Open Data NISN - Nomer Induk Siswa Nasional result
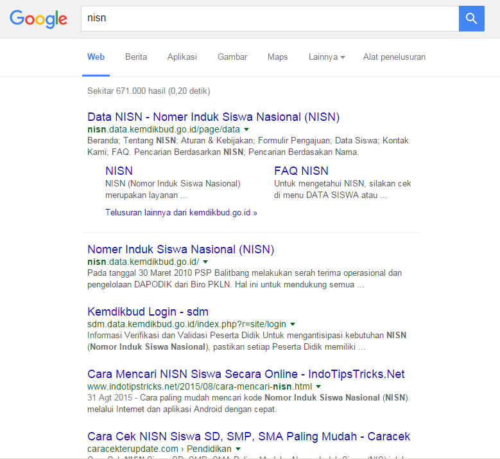 click(x=213, y=117)
